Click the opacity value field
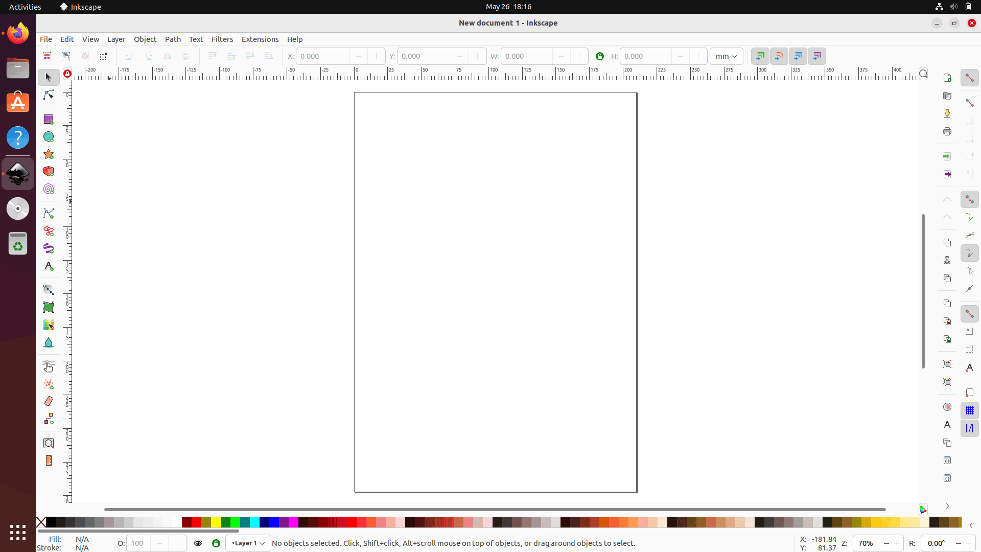Screen dimensions: 981x552 click(138, 543)
